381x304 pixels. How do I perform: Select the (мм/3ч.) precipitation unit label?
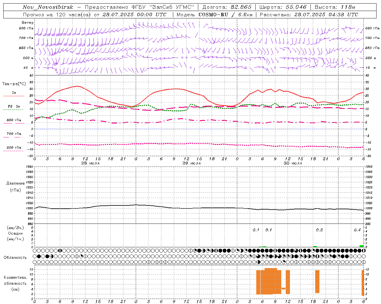pos(15,228)
